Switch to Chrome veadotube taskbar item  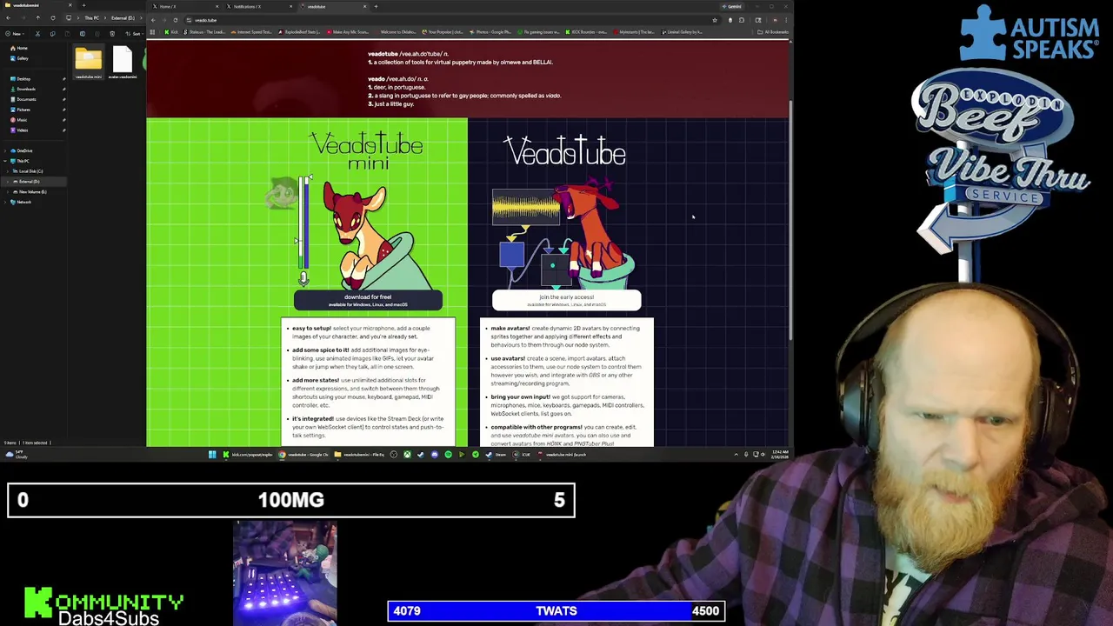pos(303,455)
